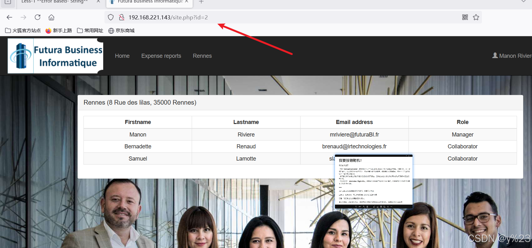The width and height of the screenshot is (532, 248).
Task: Click the Lastname column header
Action: [246, 122]
